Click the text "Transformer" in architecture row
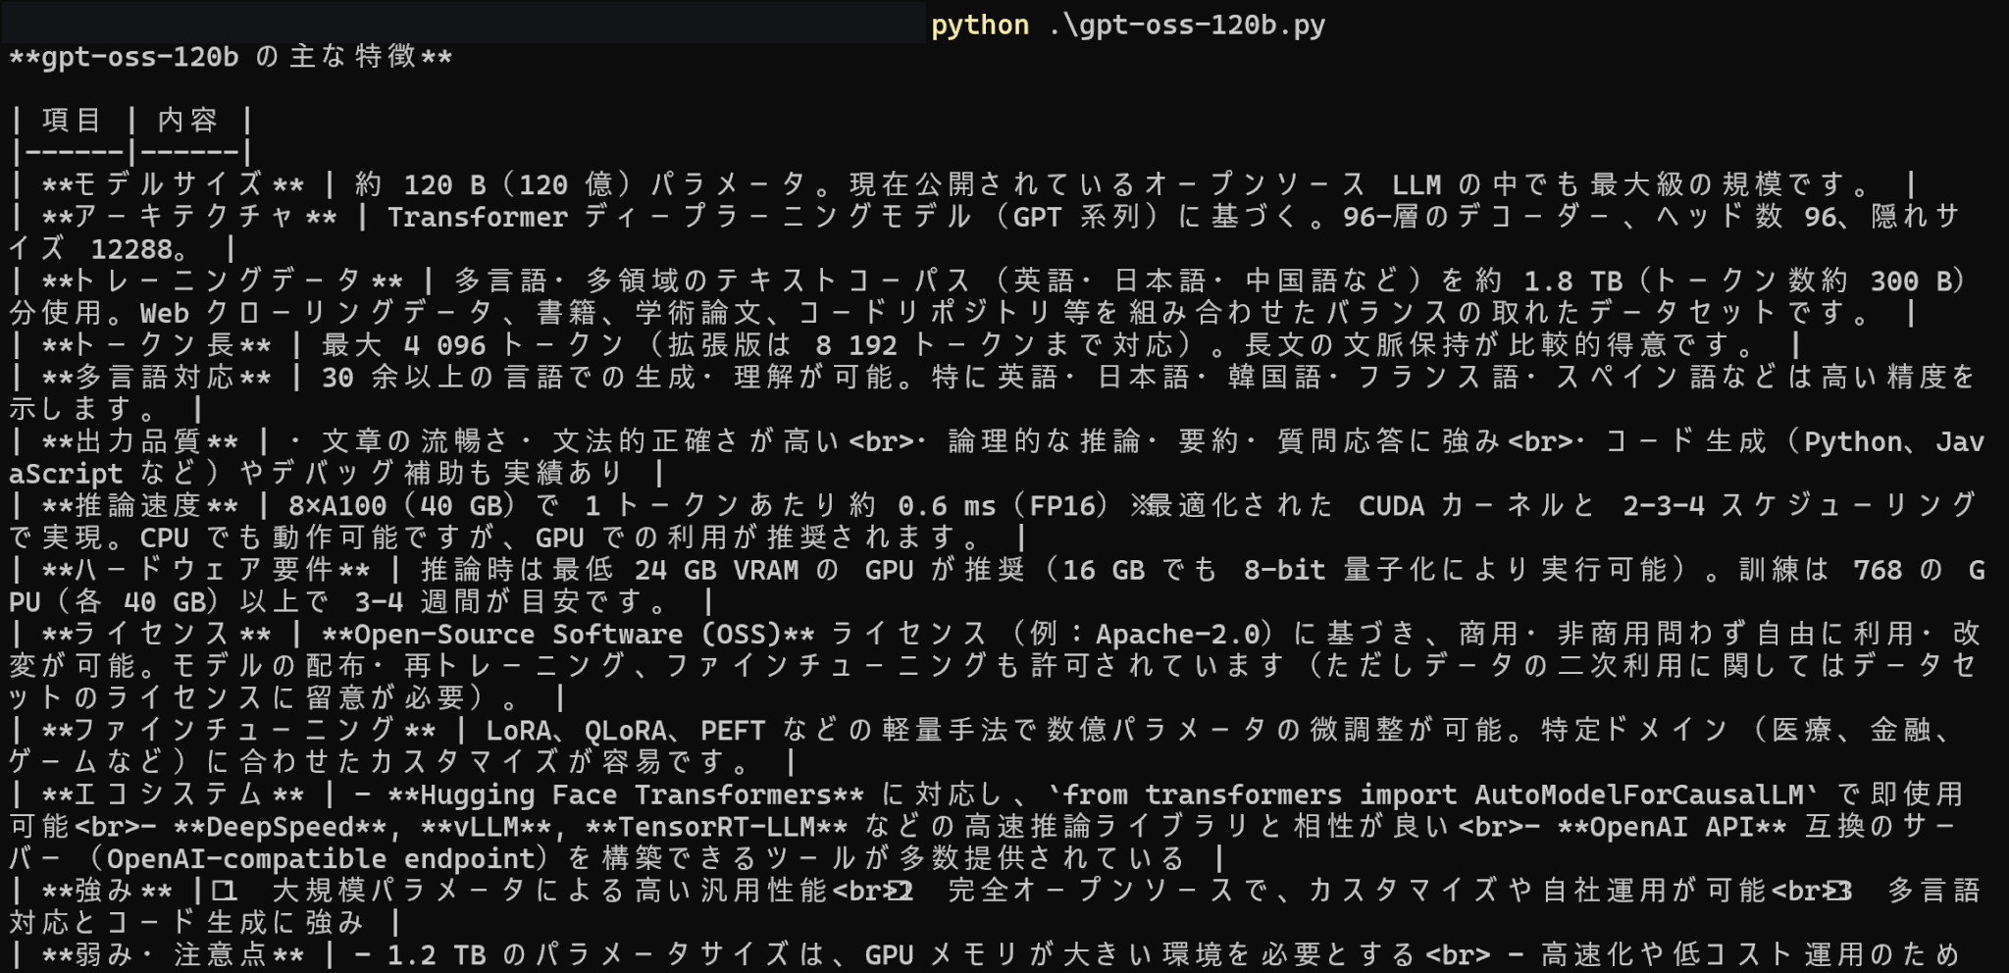 click(x=478, y=217)
